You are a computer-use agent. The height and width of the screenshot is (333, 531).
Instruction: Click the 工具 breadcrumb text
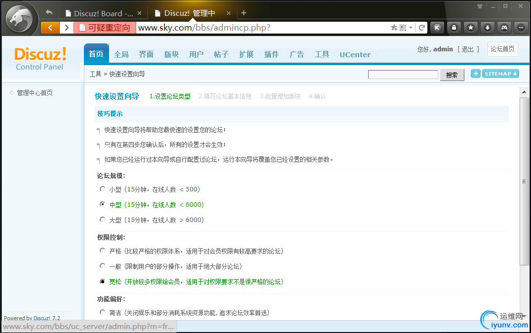tap(96, 74)
